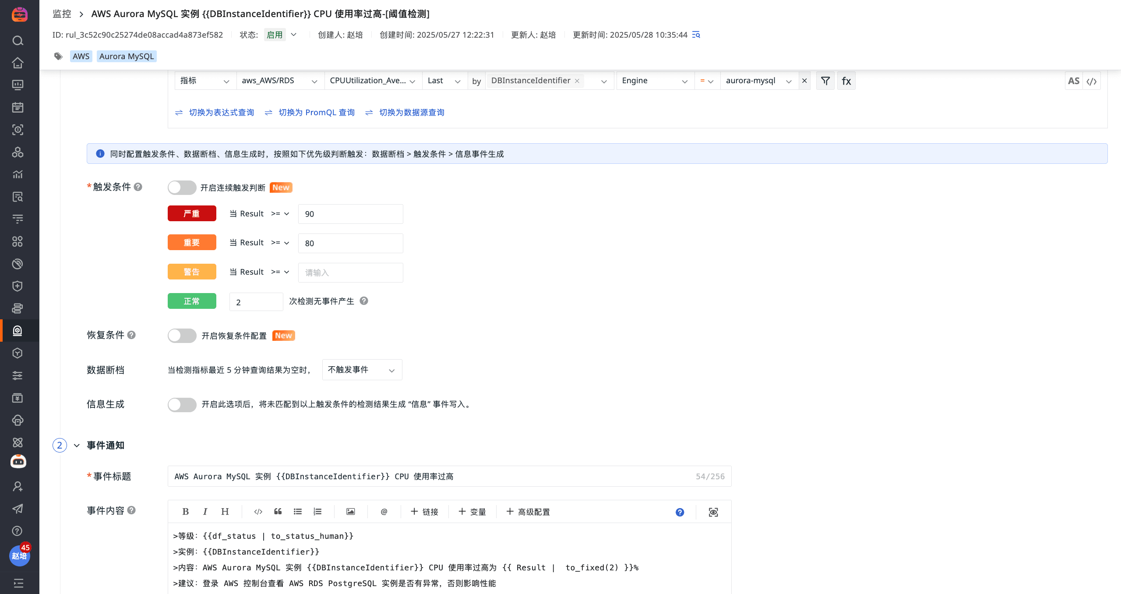The height and width of the screenshot is (594, 1121).
Task: Toggle the sidebar collapse menu icon
Action: 18,583
